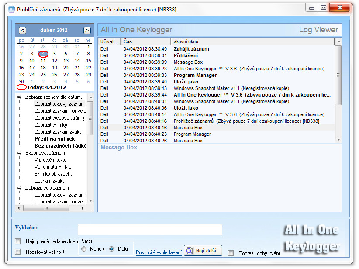Click the app icon in title bar

[11, 10]
